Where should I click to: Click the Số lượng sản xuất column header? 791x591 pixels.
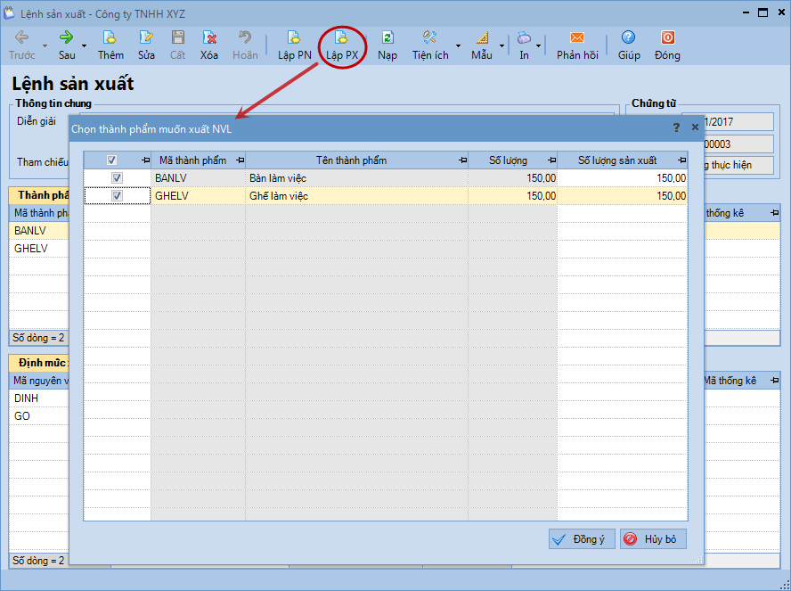click(x=616, y=160)
